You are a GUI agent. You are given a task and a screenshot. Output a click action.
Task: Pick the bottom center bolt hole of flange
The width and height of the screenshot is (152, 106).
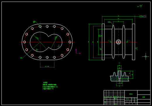point(47,57)
